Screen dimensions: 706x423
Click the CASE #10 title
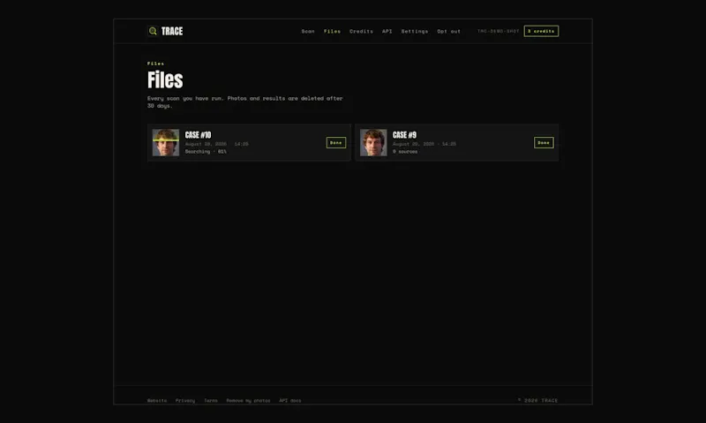198,135
